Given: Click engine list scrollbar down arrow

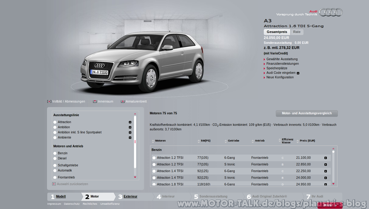Looking at the screenshot, I should point(333,184).
